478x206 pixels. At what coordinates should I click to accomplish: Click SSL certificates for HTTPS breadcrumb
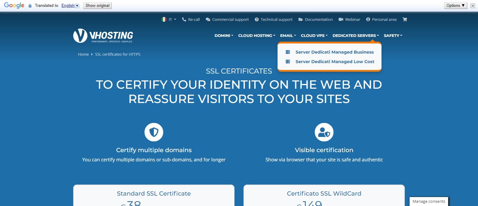118,54
